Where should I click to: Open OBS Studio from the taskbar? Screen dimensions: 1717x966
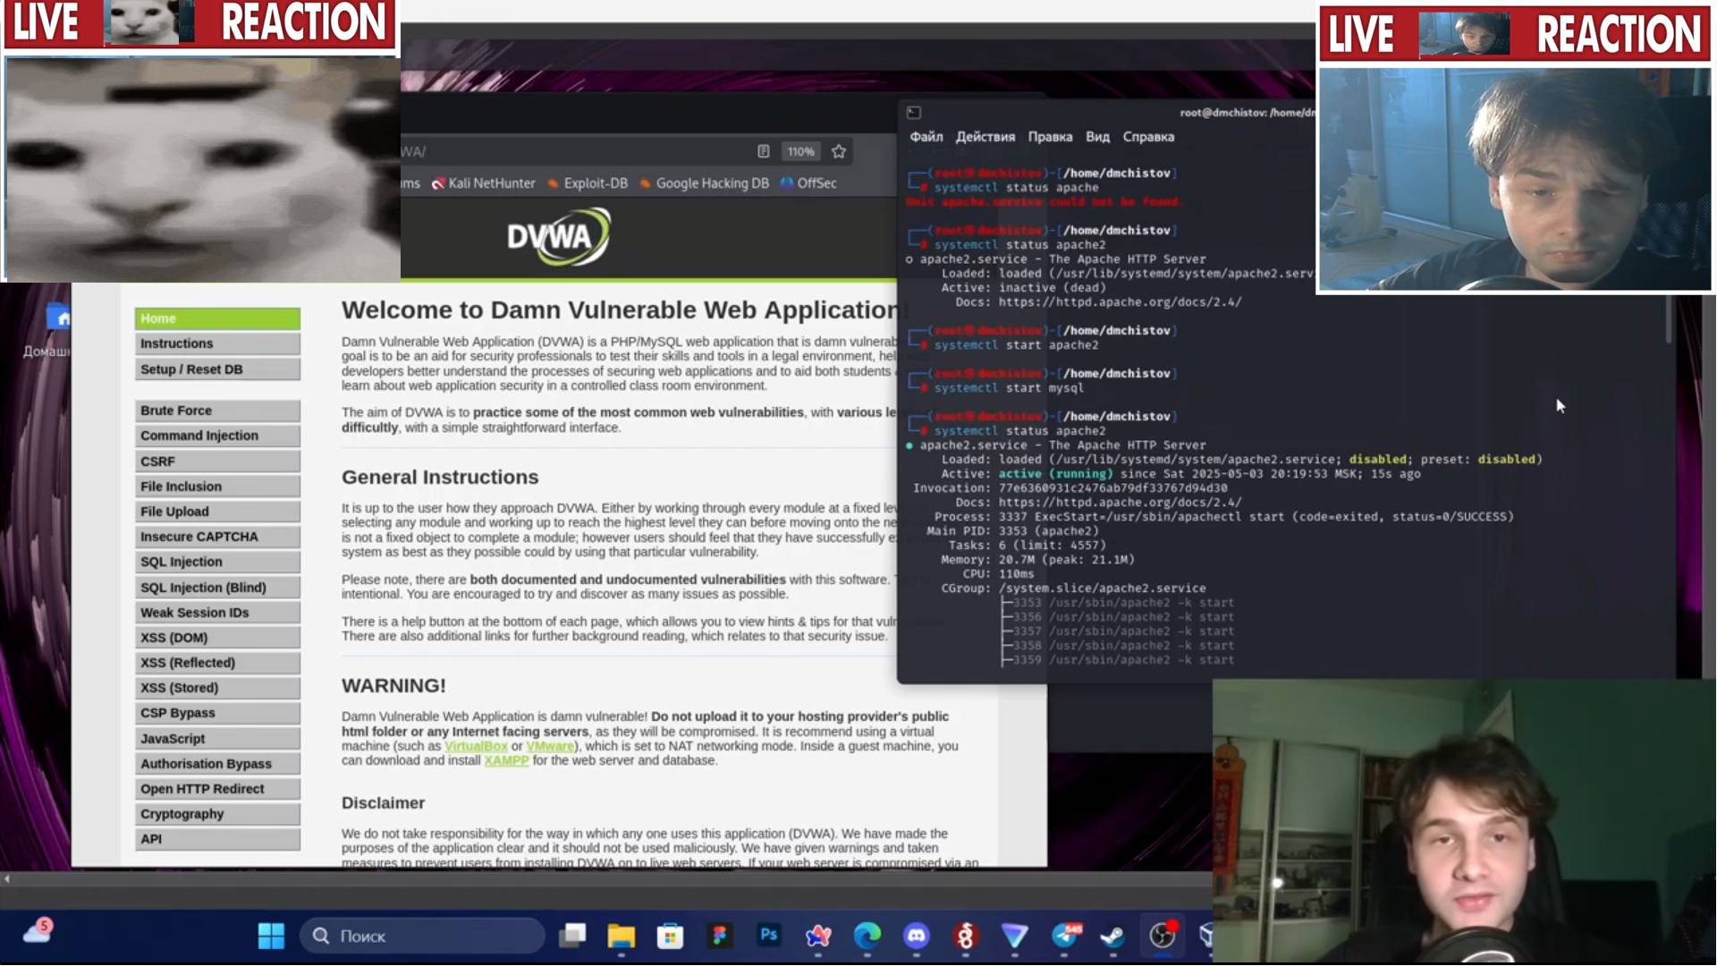[1162, 936]
